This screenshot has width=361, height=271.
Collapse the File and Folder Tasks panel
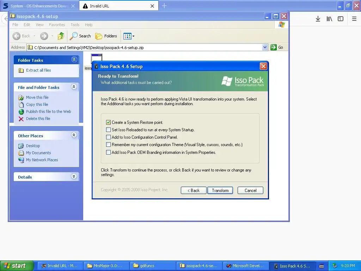click(x=74, y=87)
